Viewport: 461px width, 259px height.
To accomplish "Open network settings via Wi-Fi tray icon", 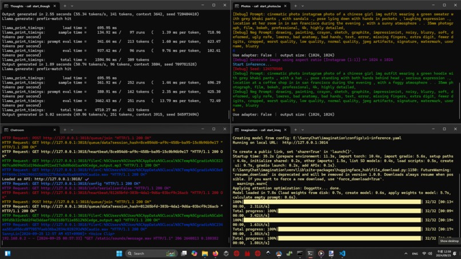I will click(424, 253).
